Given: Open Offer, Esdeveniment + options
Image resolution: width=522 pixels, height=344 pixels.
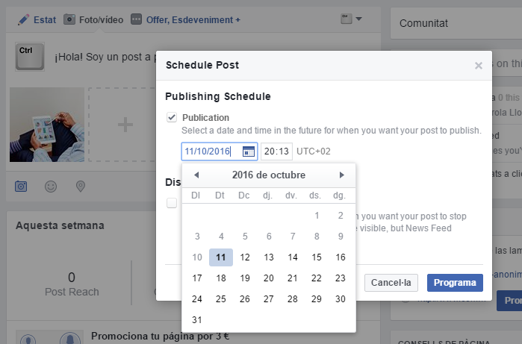Looking at the screenshot, I should [x=185, y=20].
